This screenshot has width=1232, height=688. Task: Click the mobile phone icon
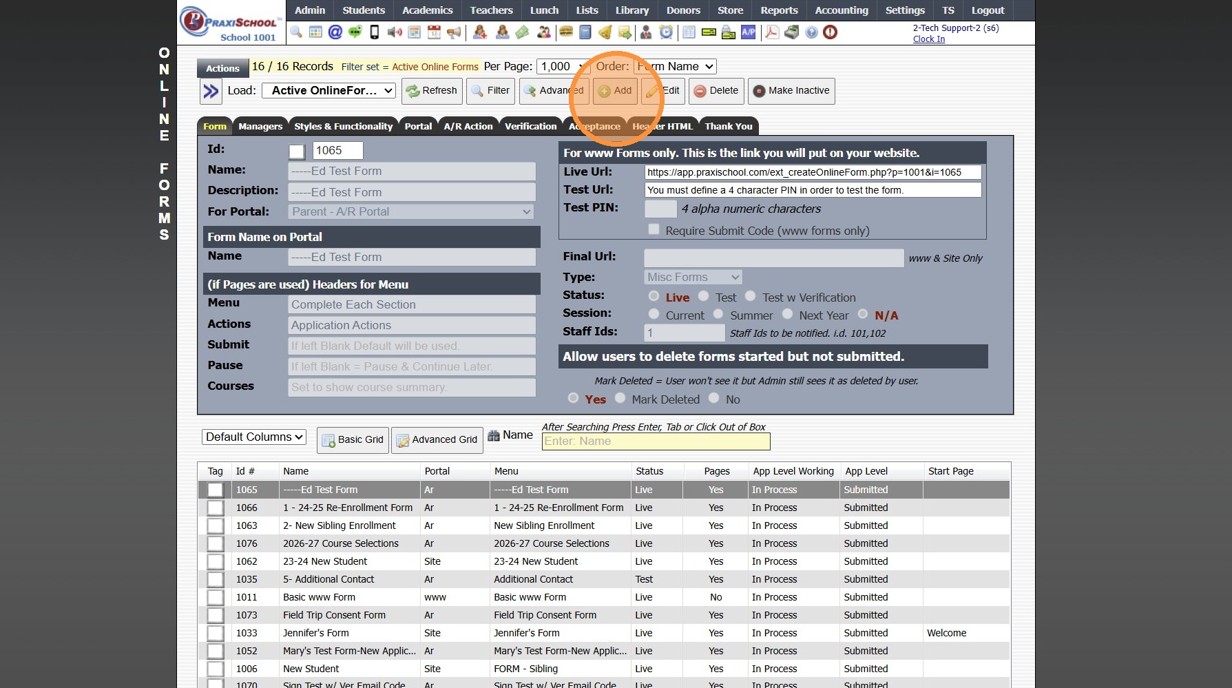tap(375, 32)
